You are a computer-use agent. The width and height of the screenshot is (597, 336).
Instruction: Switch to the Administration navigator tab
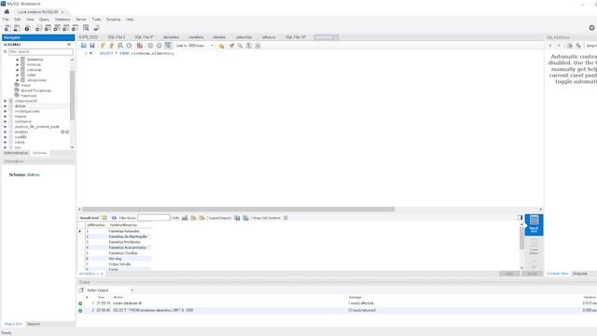(16, 153)
